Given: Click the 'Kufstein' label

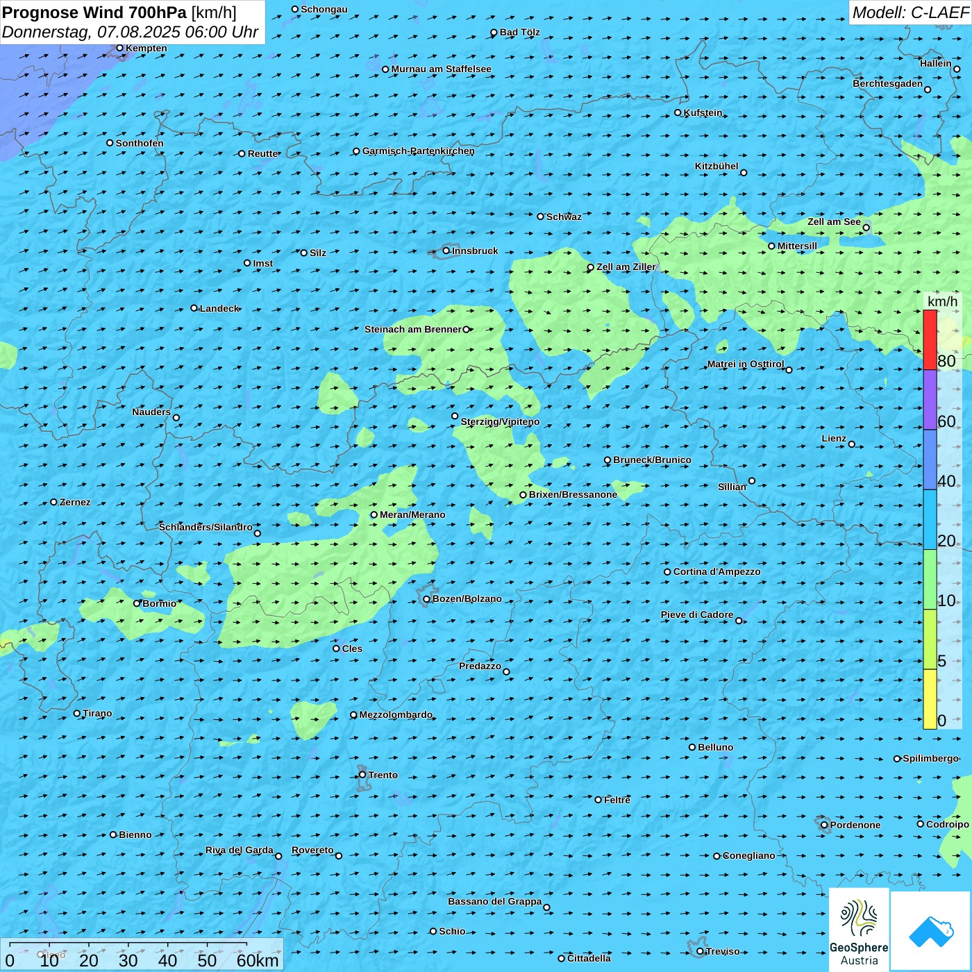Looking at the screenshot, I should click(x=703, y=112).
